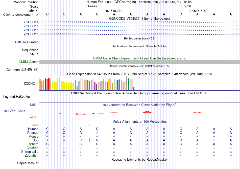Click the cyan bar in GTEx expression chart
The image size is (240, 169).
point(75,85)
